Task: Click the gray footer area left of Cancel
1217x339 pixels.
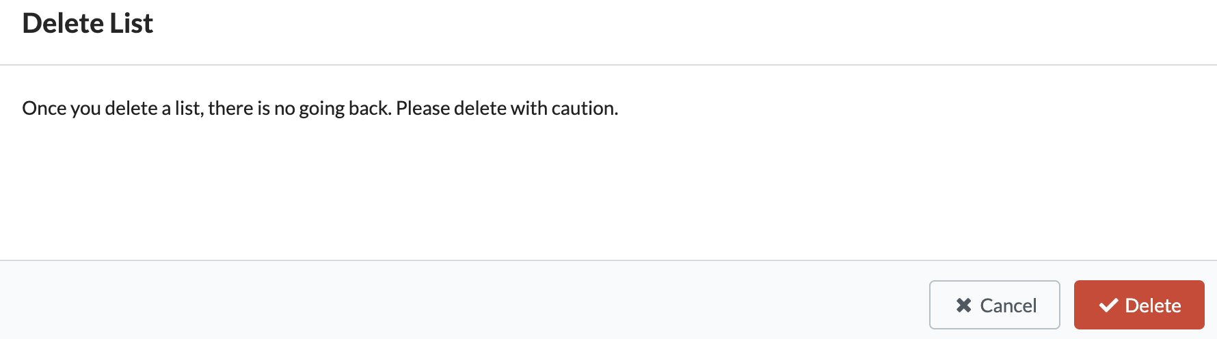Action: [465, 301]
